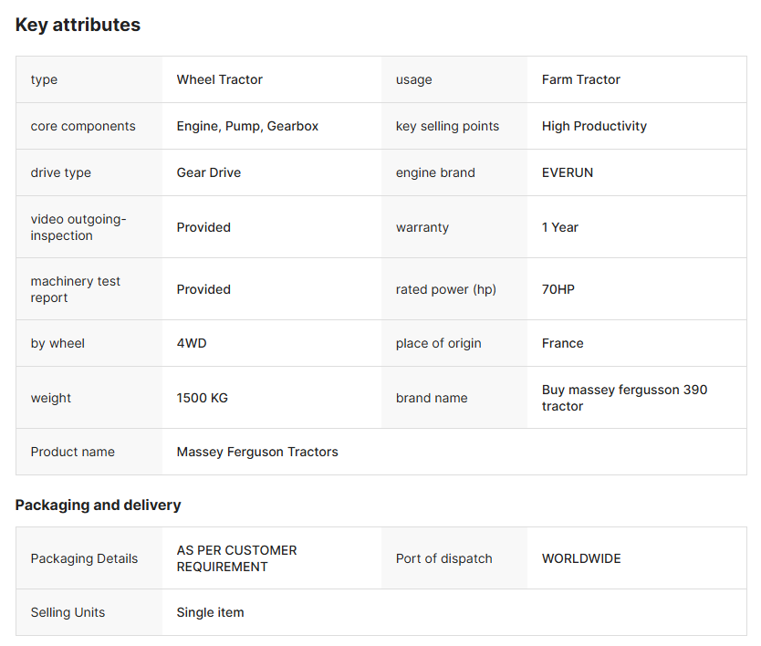The height and width of the screenshot is (646, 761).
Task: Click the Key attributes heading
Action: 78,25
